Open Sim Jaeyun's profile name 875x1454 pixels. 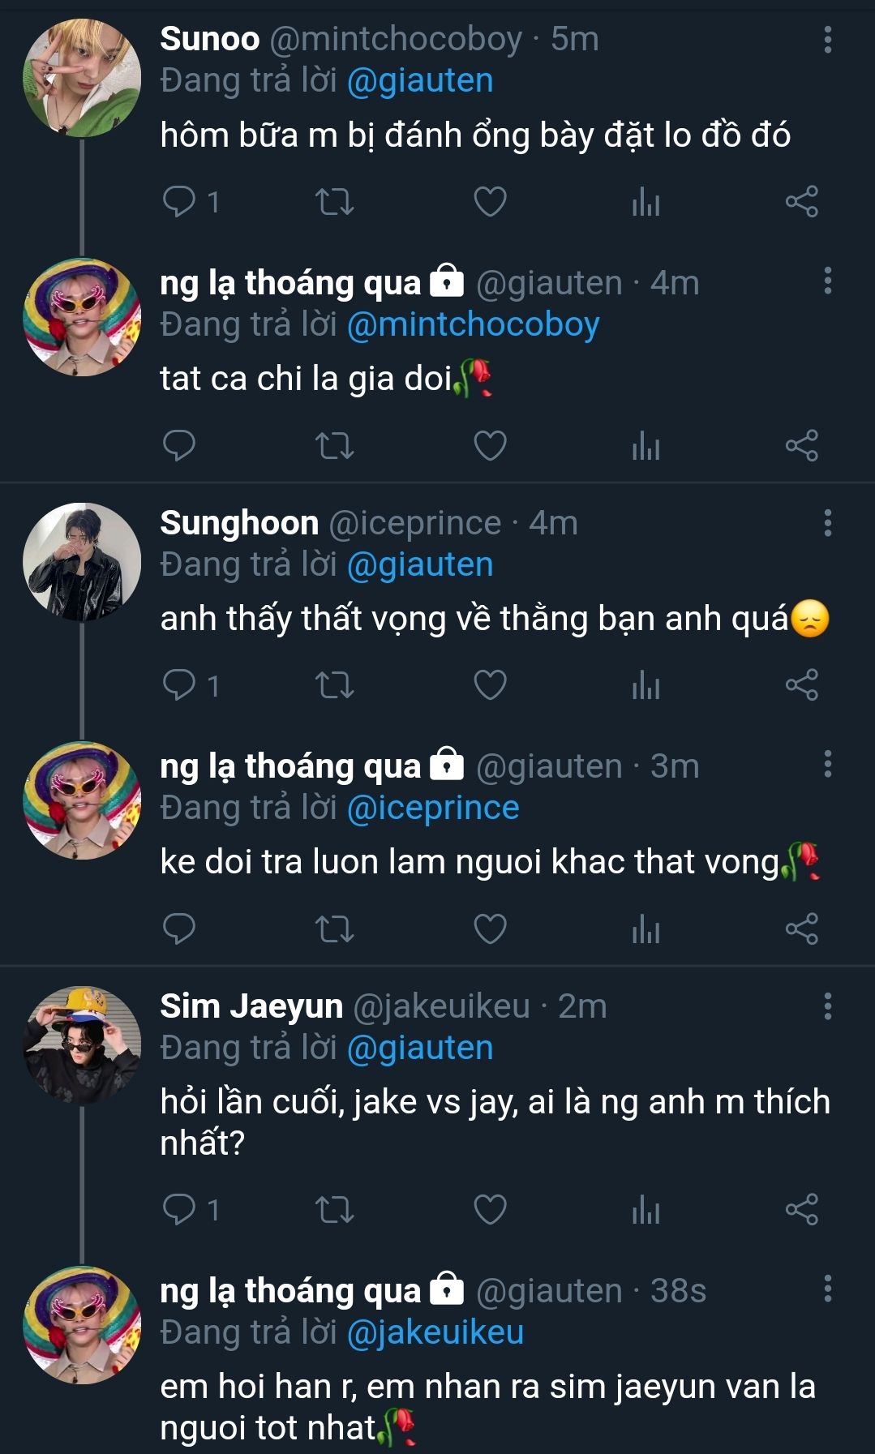pyautogui.click(x=251, y=1006)
